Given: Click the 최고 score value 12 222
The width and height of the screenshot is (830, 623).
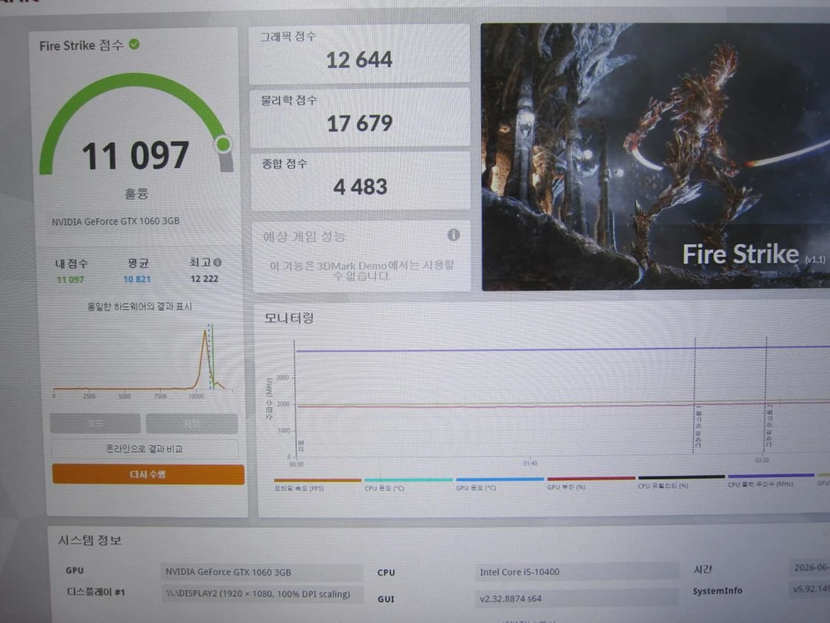Looking at the screenshot, I should (204, 278).
